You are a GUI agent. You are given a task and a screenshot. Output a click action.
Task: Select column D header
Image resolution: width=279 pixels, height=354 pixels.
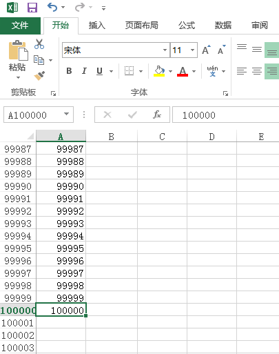(211, 137)
